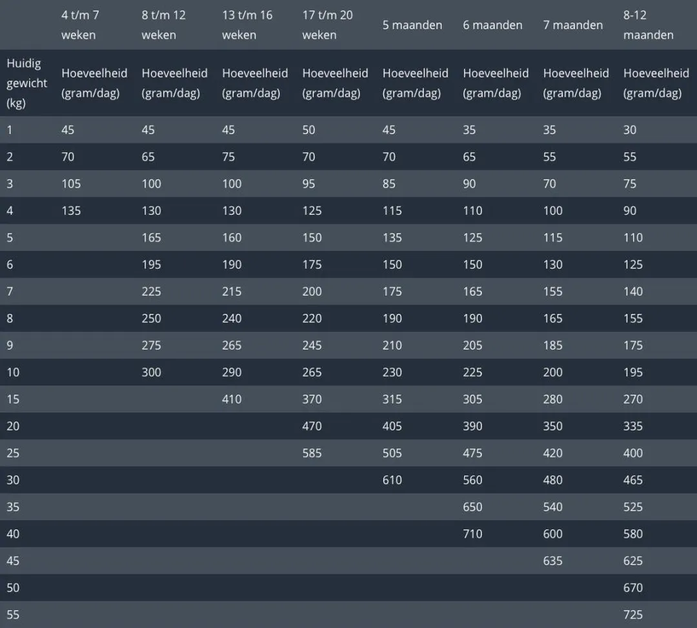Screen dimensions: 697x628
Task: Select the value 105 in the 3 kg row
Action: click(x=71, y=184)
